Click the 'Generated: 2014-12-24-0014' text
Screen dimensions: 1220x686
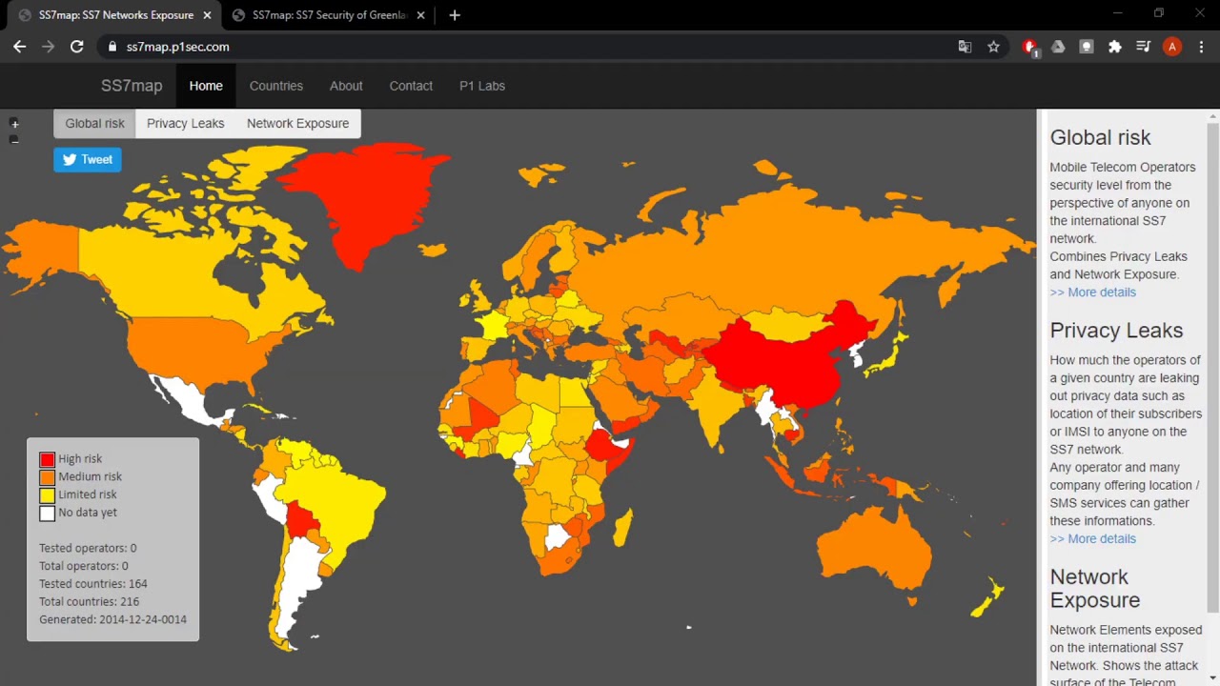pyautogui.click(x=112, y=620)
